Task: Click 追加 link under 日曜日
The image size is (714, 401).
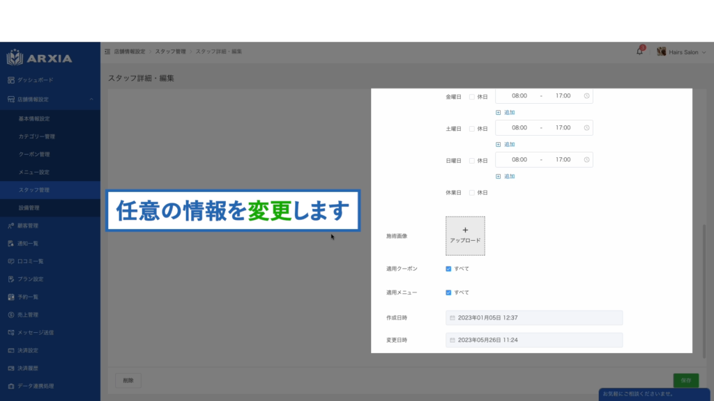Action: (506, 176)
